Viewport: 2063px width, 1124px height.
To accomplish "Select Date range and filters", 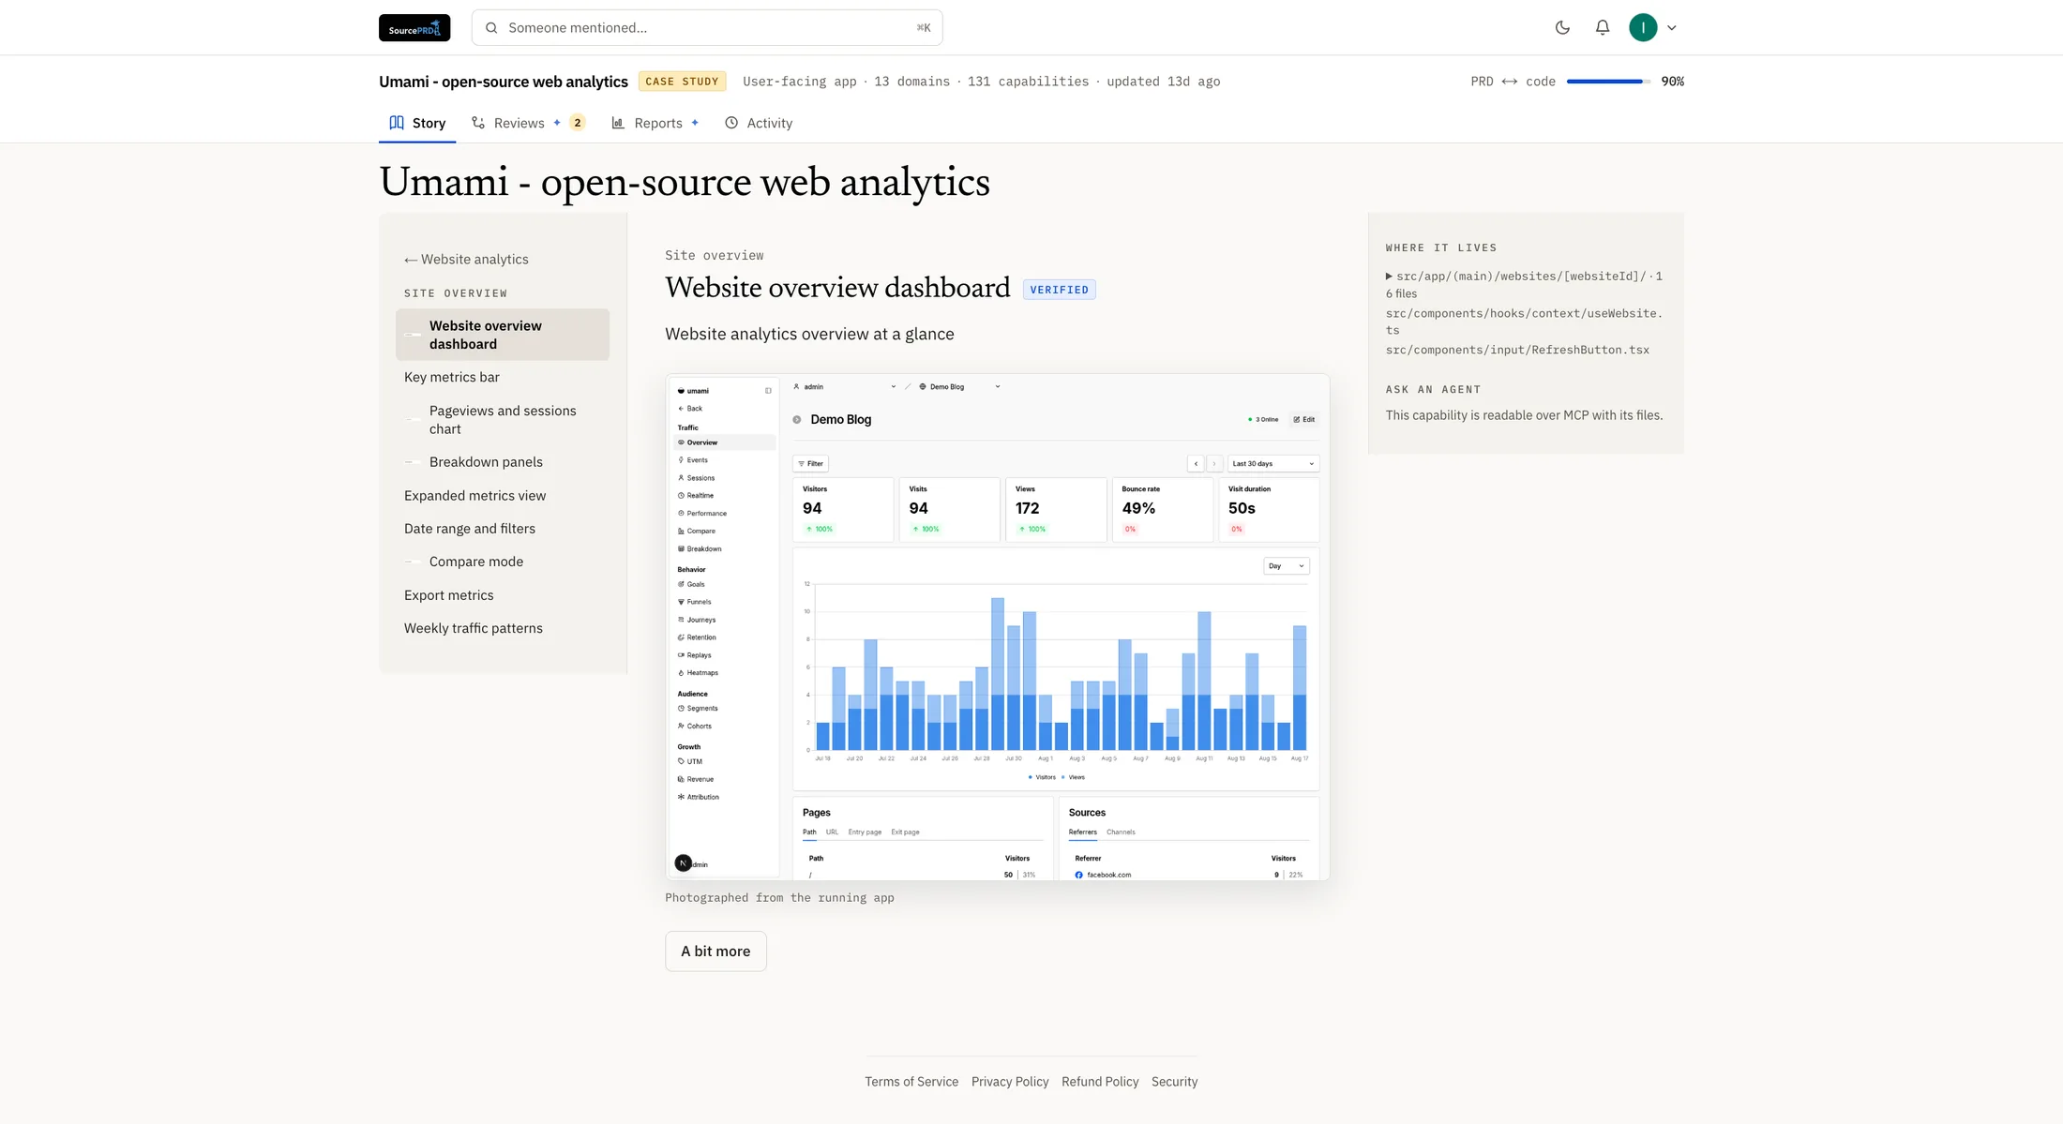I will point(470,529).
